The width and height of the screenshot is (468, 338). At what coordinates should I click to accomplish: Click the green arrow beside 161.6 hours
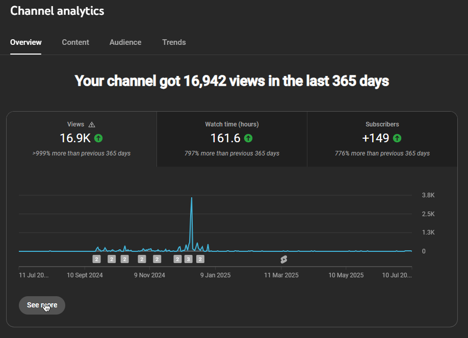pos(248,138)
